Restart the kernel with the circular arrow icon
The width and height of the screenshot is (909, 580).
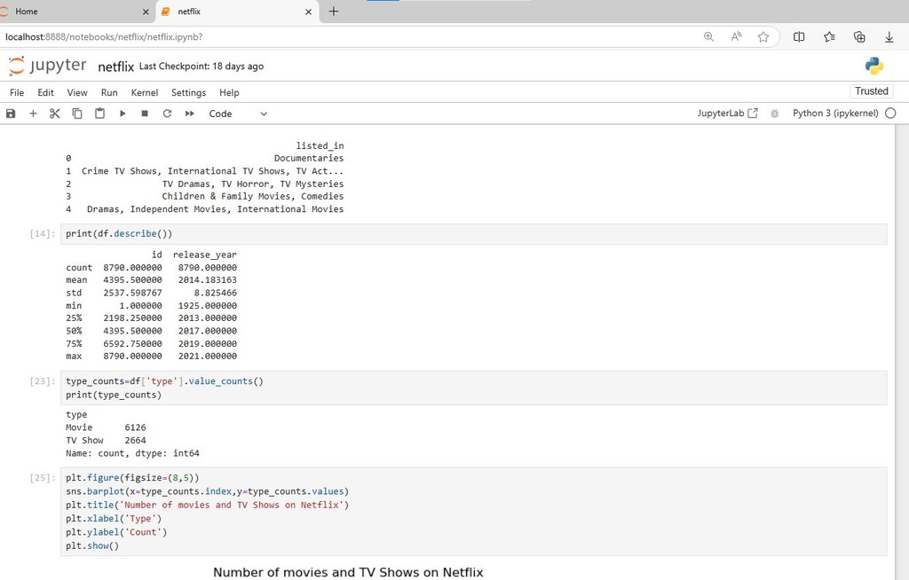pyautogui.click(x=167, y=114)
